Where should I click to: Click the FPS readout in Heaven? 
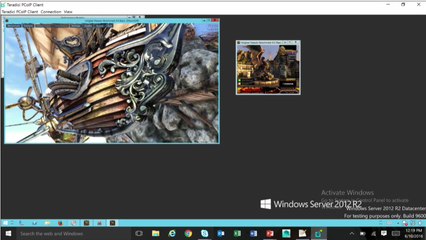213,26
